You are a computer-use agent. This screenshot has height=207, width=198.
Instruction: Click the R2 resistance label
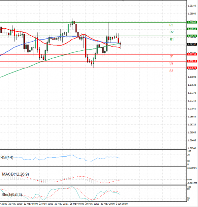pos(171,32)
